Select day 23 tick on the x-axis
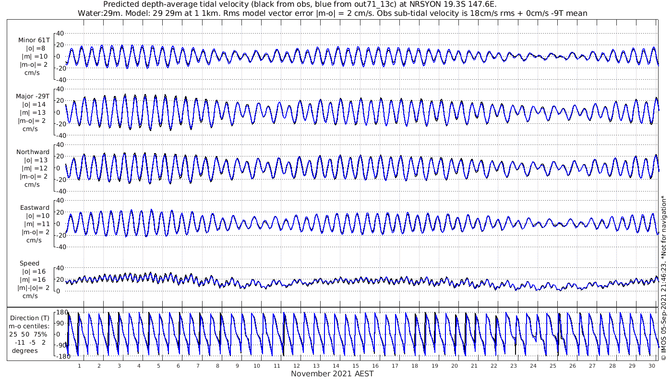672x384 pixels. 514,365
